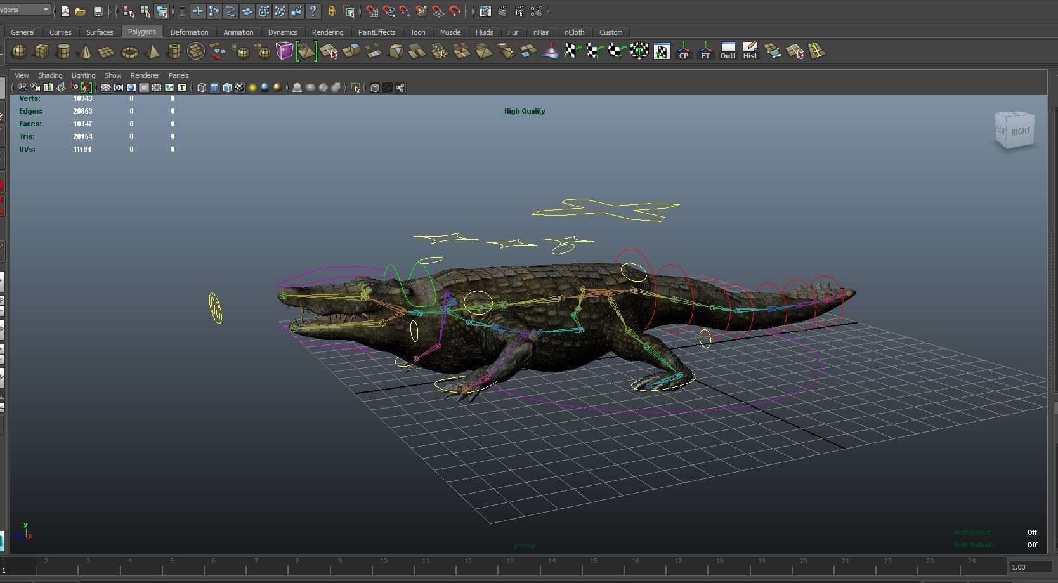The height and width of the screenshot is (583, 1058).
Task: Click the select camera icon in panel toolbar
Action: coord(22,88)
